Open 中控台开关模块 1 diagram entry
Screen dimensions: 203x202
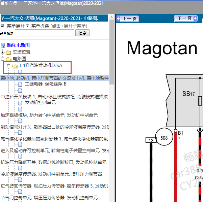click(x=54, y=97)
